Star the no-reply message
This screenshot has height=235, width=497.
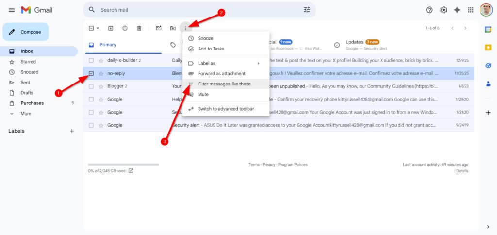coord(101,74)
